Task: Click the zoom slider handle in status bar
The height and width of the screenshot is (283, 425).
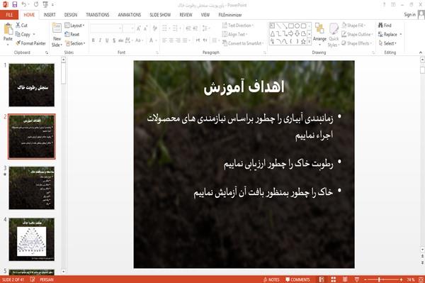Action: 379,279
